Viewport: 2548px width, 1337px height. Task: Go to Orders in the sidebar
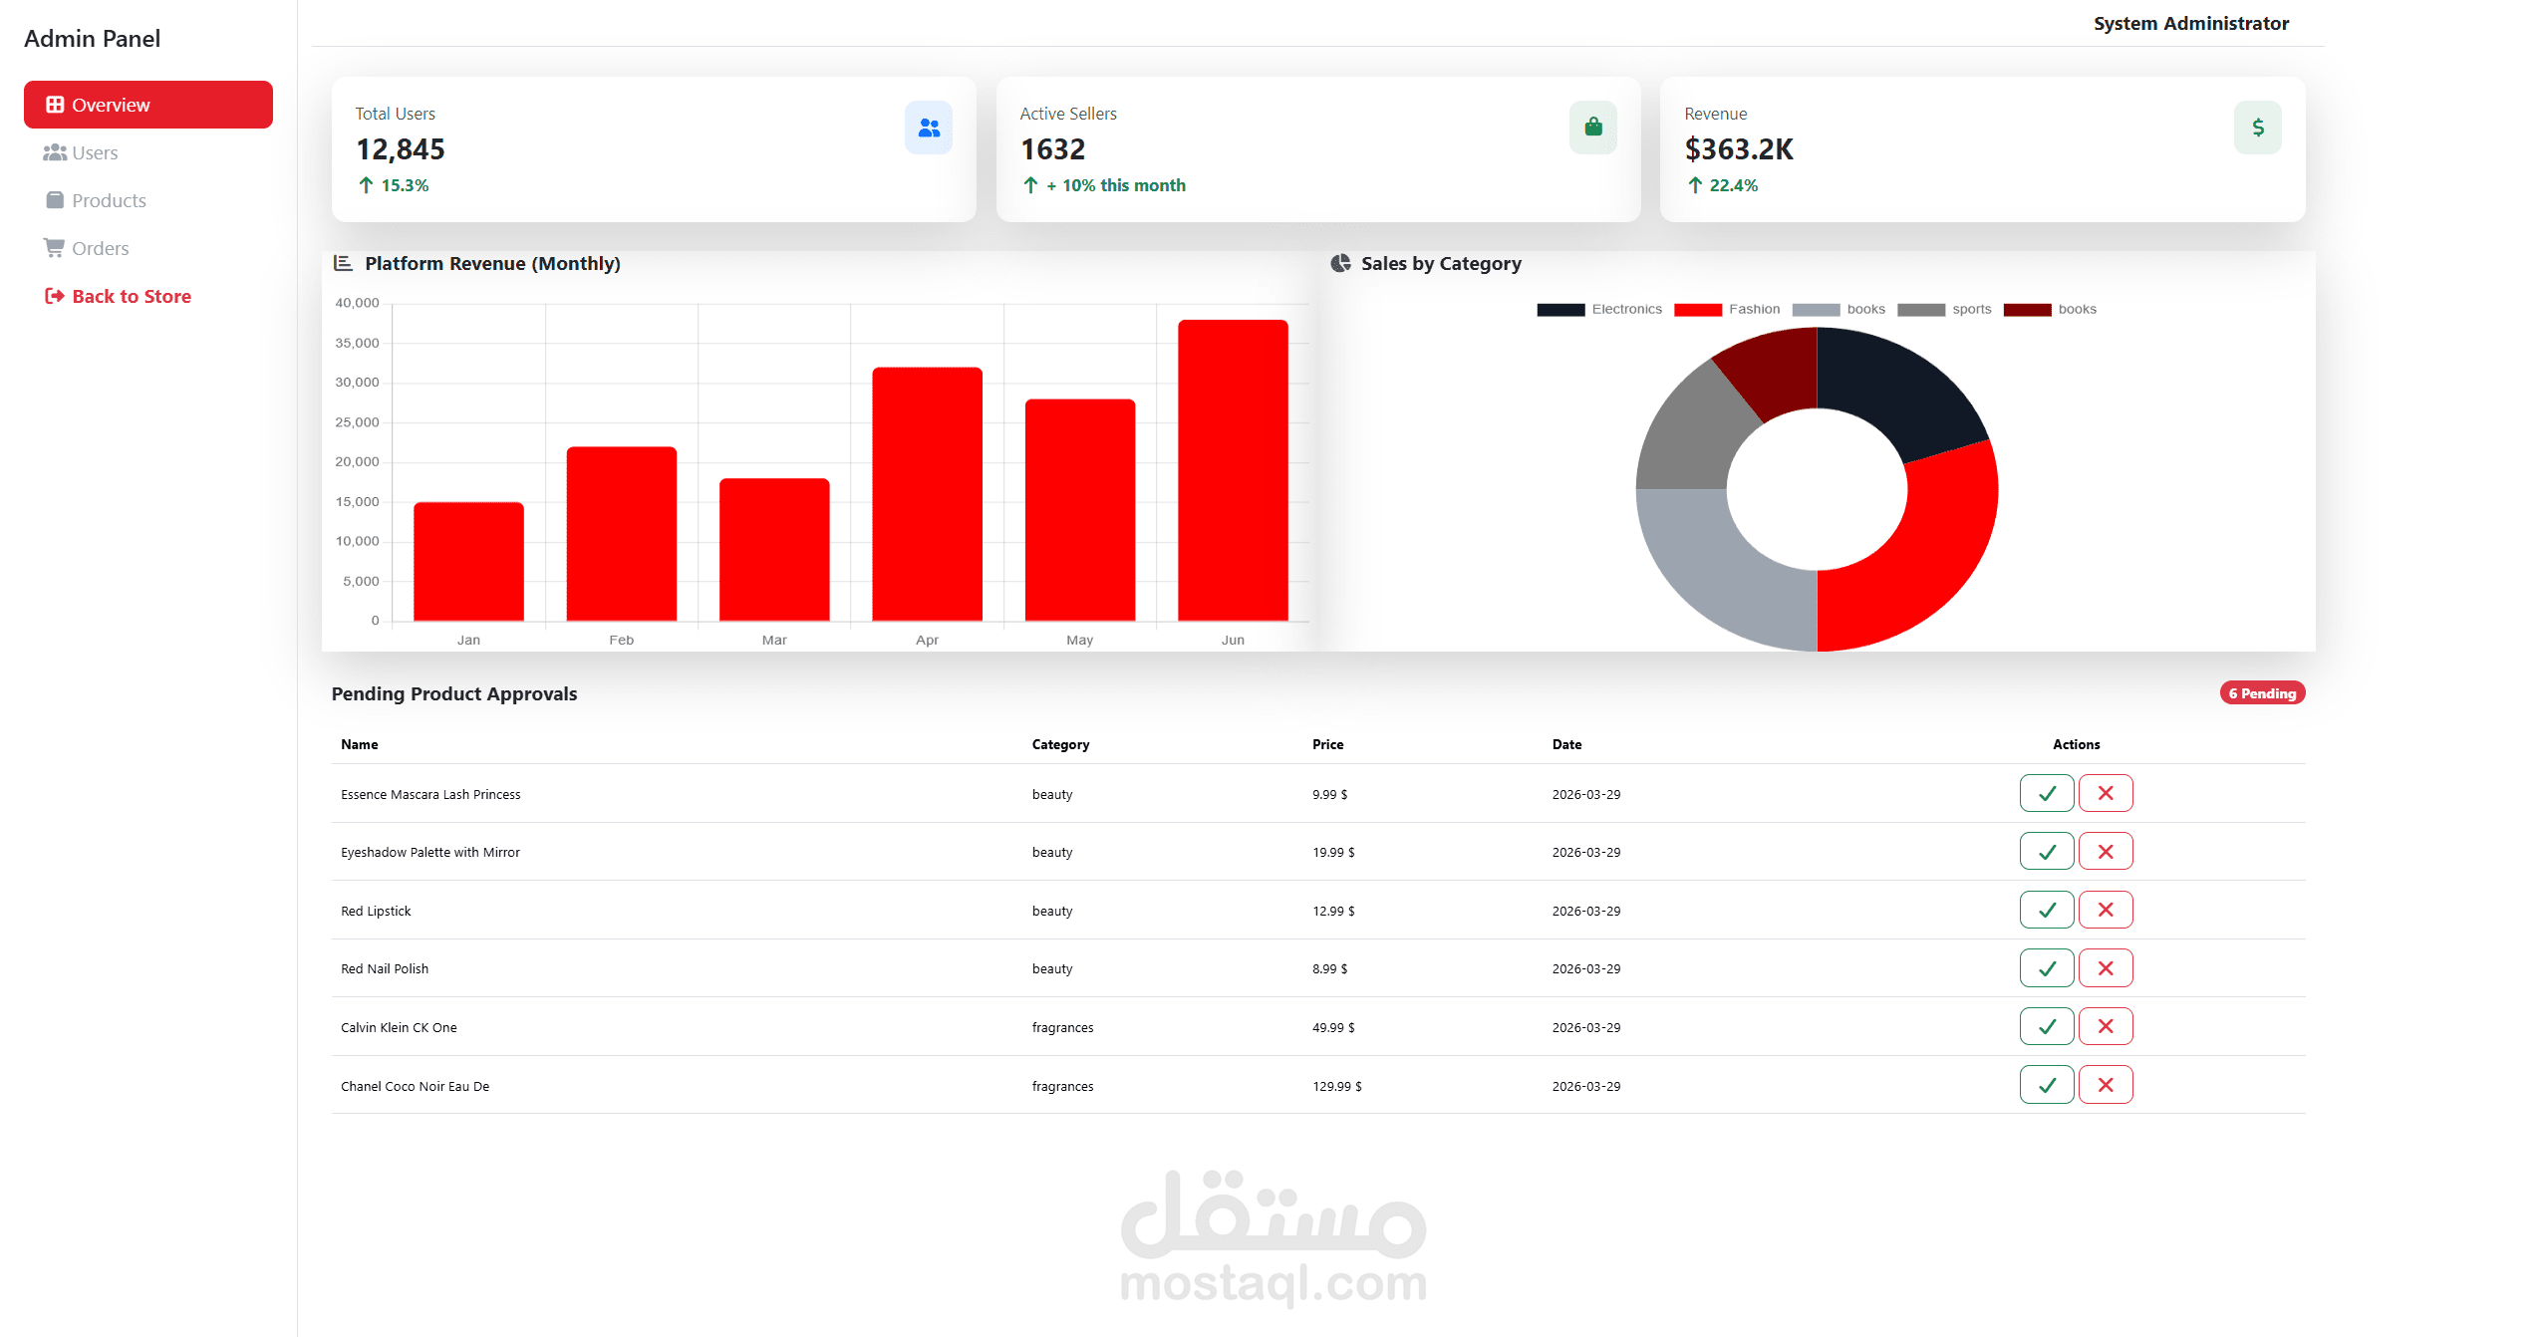100,248
